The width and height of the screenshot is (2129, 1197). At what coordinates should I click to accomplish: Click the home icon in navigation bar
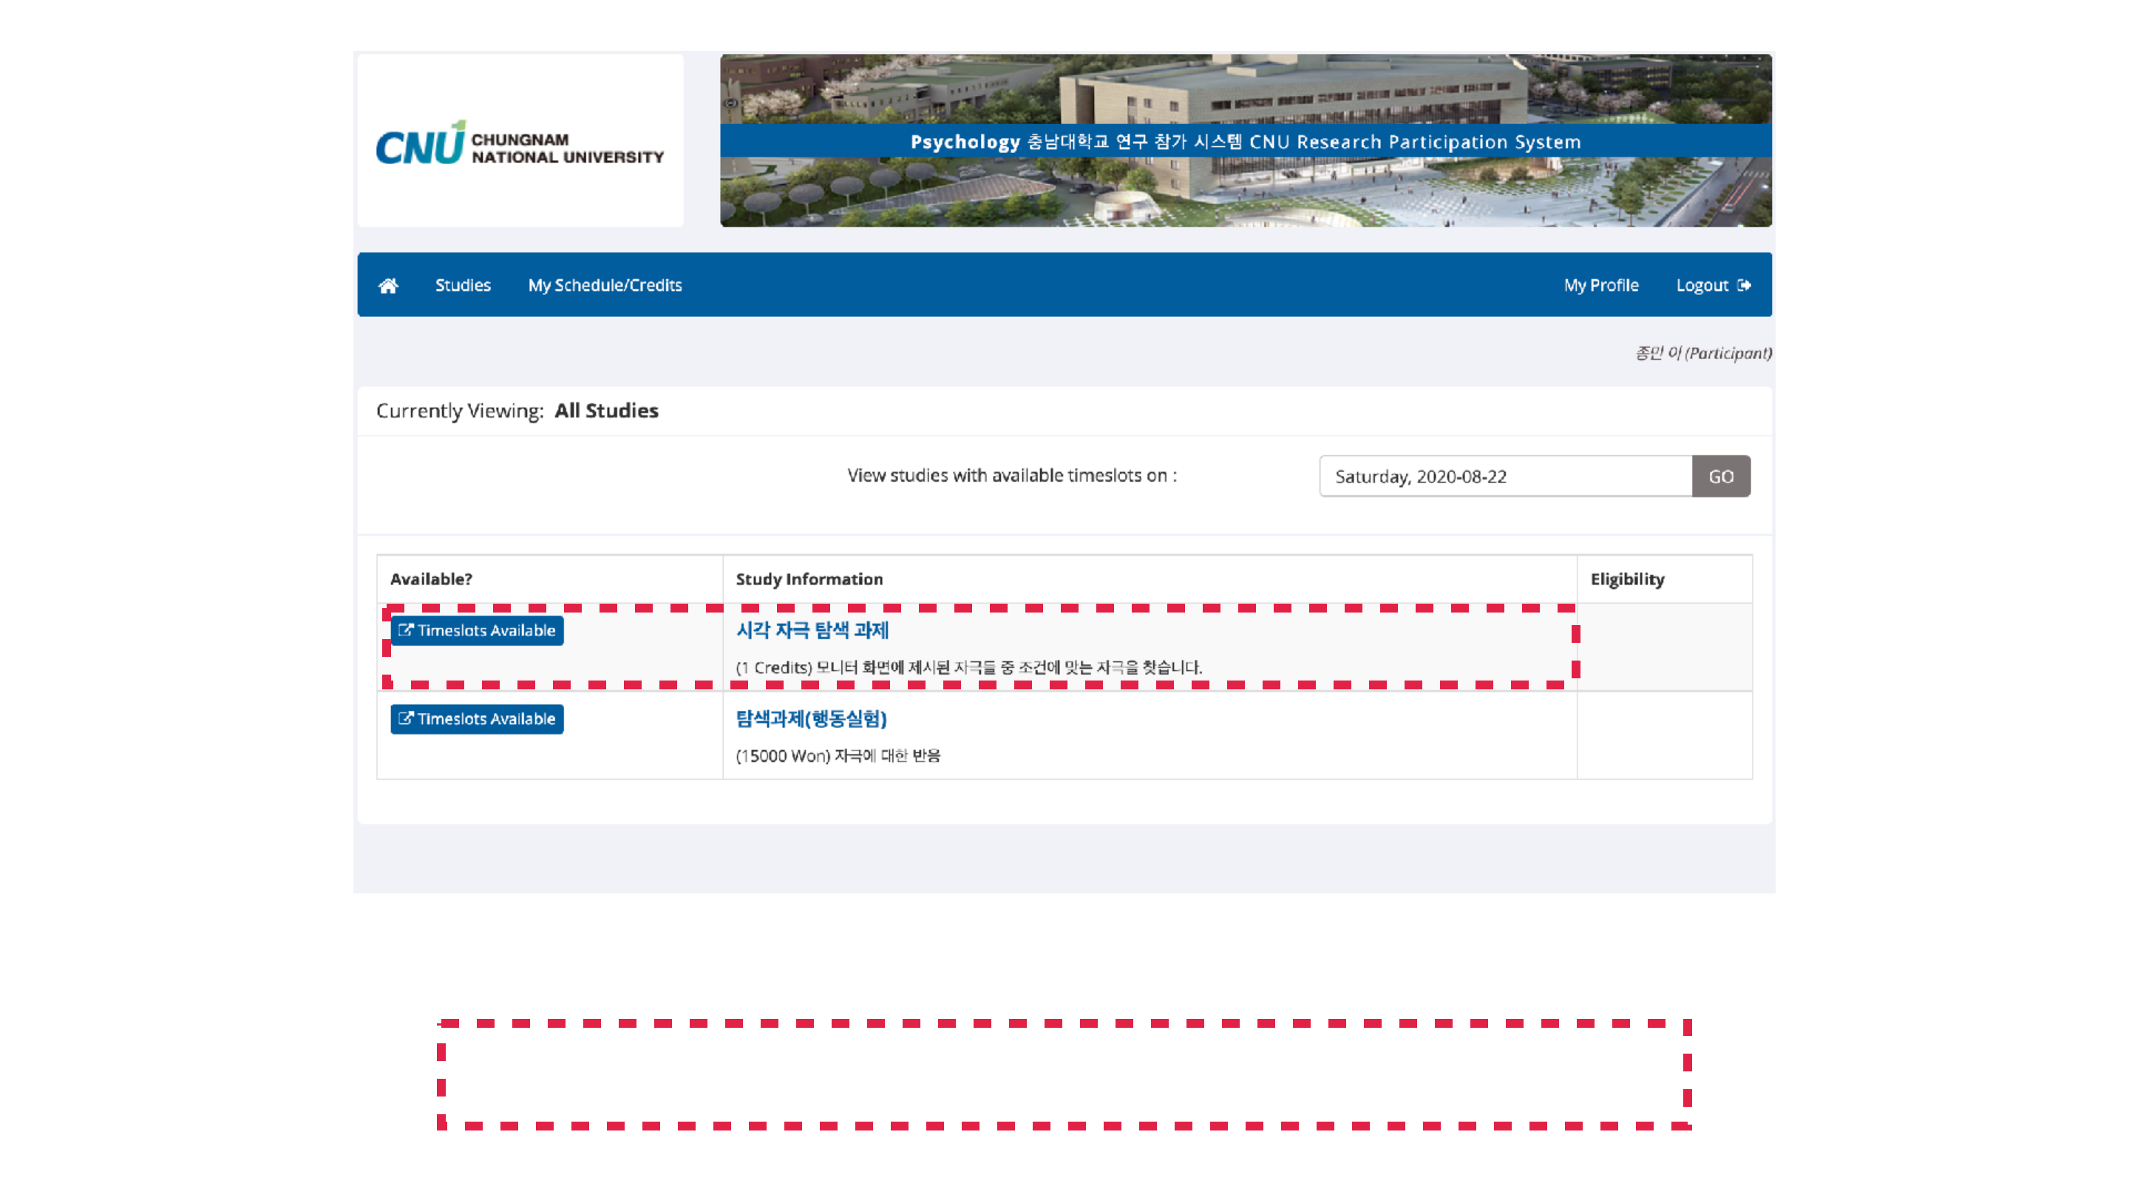(387, 285)
